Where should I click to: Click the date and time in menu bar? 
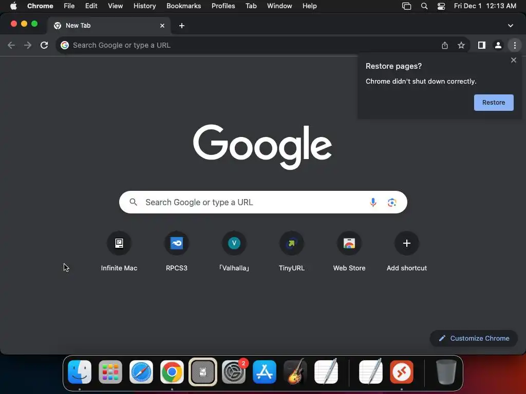click(485, 6)
